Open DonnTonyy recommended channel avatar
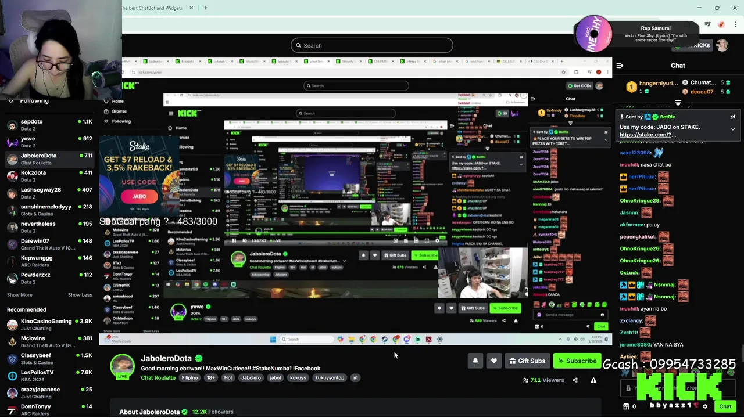744x418 pixels. pos(12,410)
